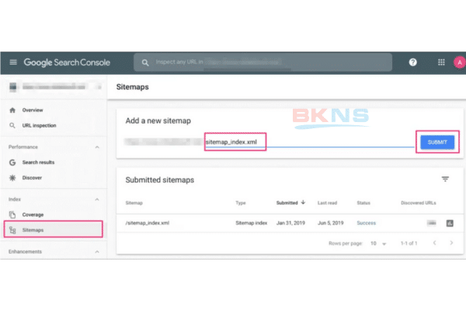Click the descending sort arrow next to Submitted

(303, 202)
